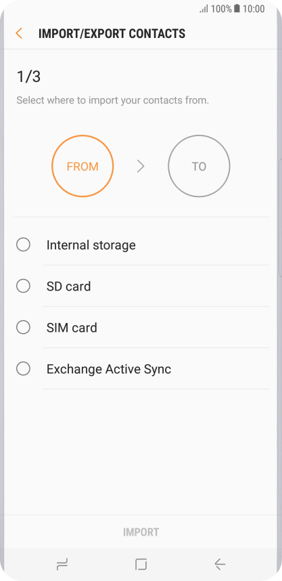Tap the 1/3 step indicator

[x=28, y=77]
